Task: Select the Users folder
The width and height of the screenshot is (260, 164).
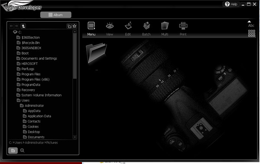Action: click(23, 100)
